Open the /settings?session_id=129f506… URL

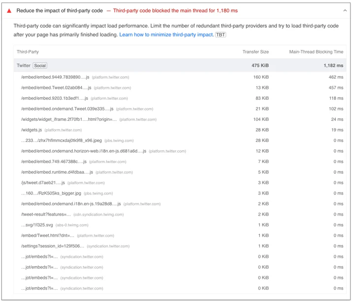[x=53, y=246]
